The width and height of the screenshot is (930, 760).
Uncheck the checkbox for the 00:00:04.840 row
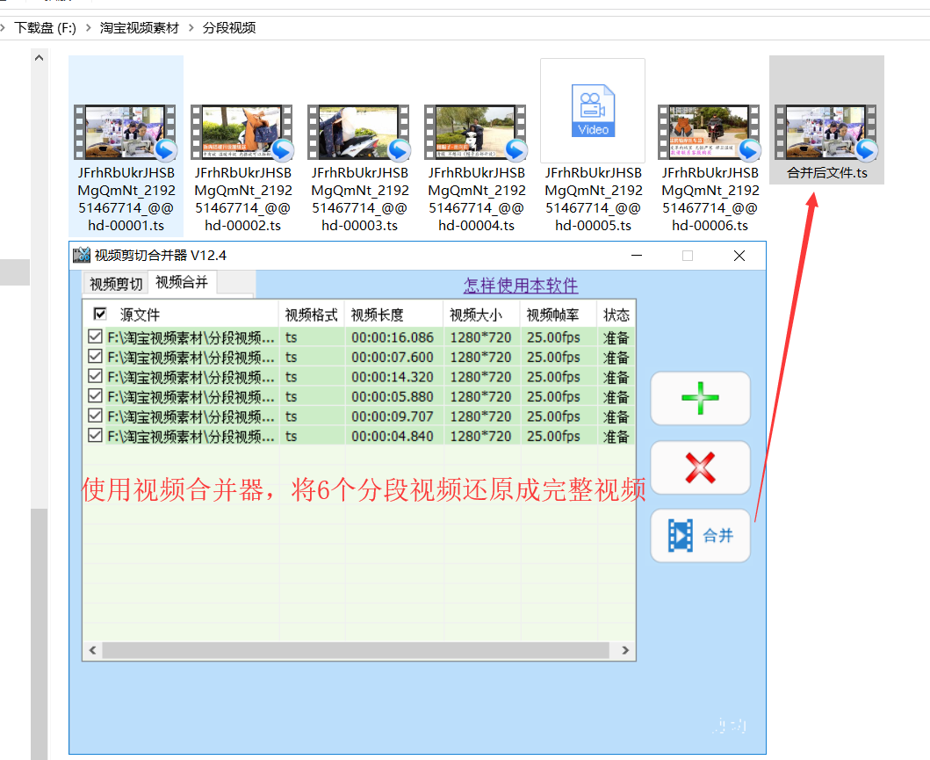click(95, 435)
